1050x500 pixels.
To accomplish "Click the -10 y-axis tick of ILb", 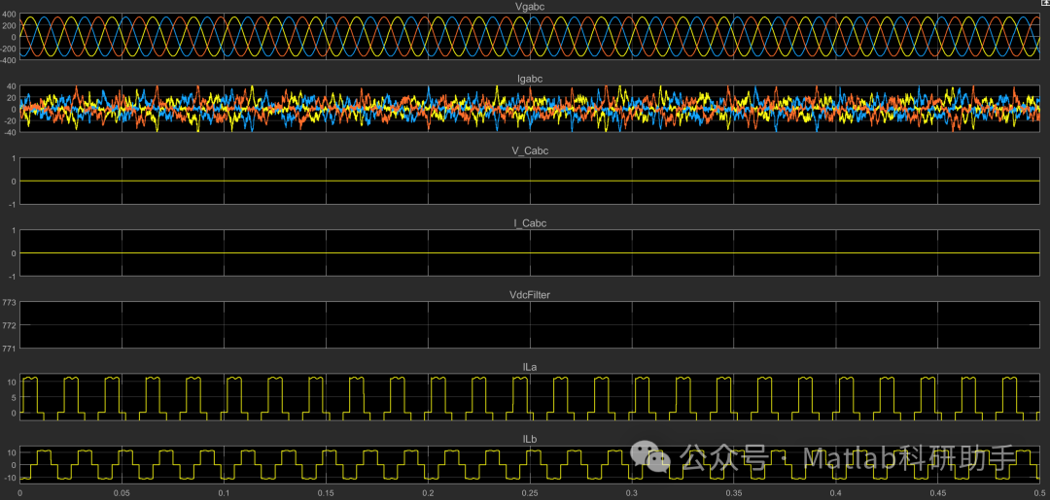I will 10,478.
